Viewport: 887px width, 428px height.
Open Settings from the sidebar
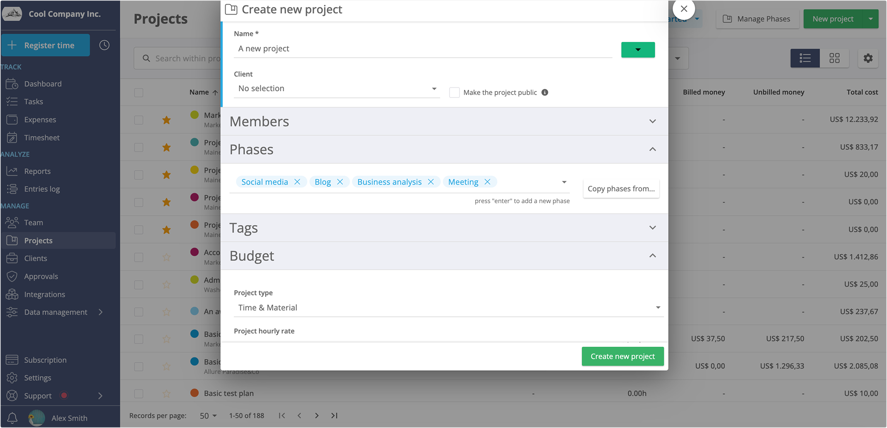pyautogui.click(x=39, y=377)
